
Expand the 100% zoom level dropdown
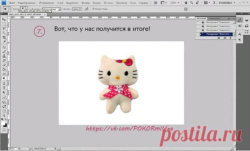pyautogui.click(x=175, y=3)
